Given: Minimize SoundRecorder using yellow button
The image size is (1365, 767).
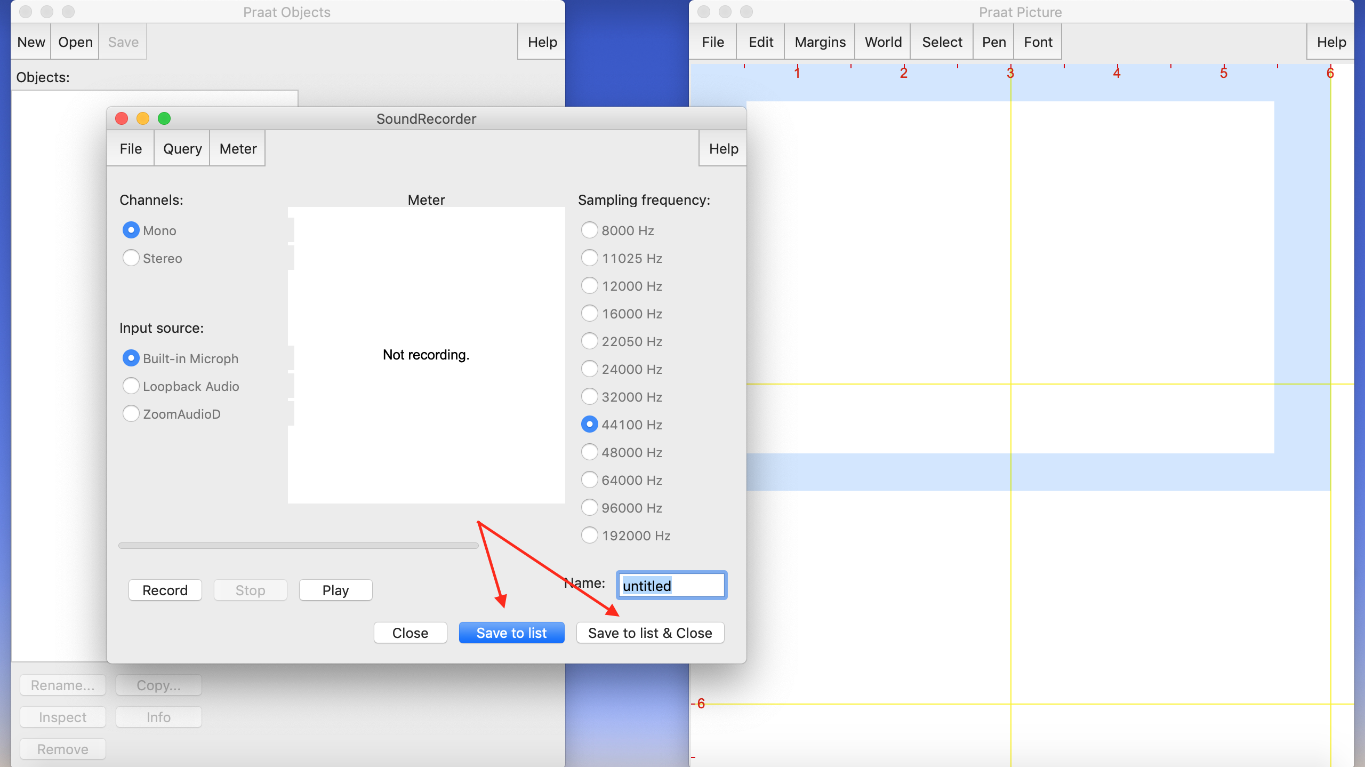Looking at the screenshot, I should click(143, 118).
